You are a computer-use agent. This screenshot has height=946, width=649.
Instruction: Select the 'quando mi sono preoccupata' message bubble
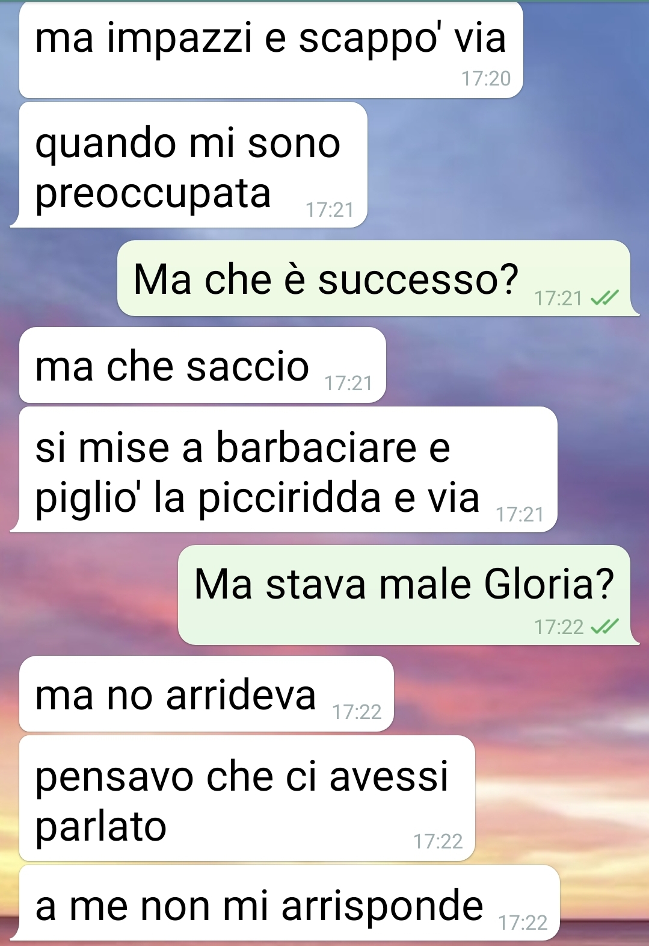[192, 165]
